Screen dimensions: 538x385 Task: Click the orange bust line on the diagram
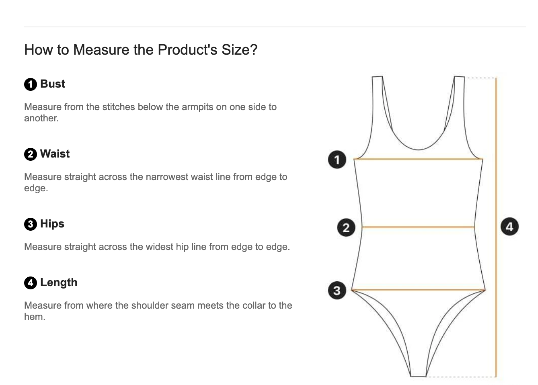click(x=418, y=159)
